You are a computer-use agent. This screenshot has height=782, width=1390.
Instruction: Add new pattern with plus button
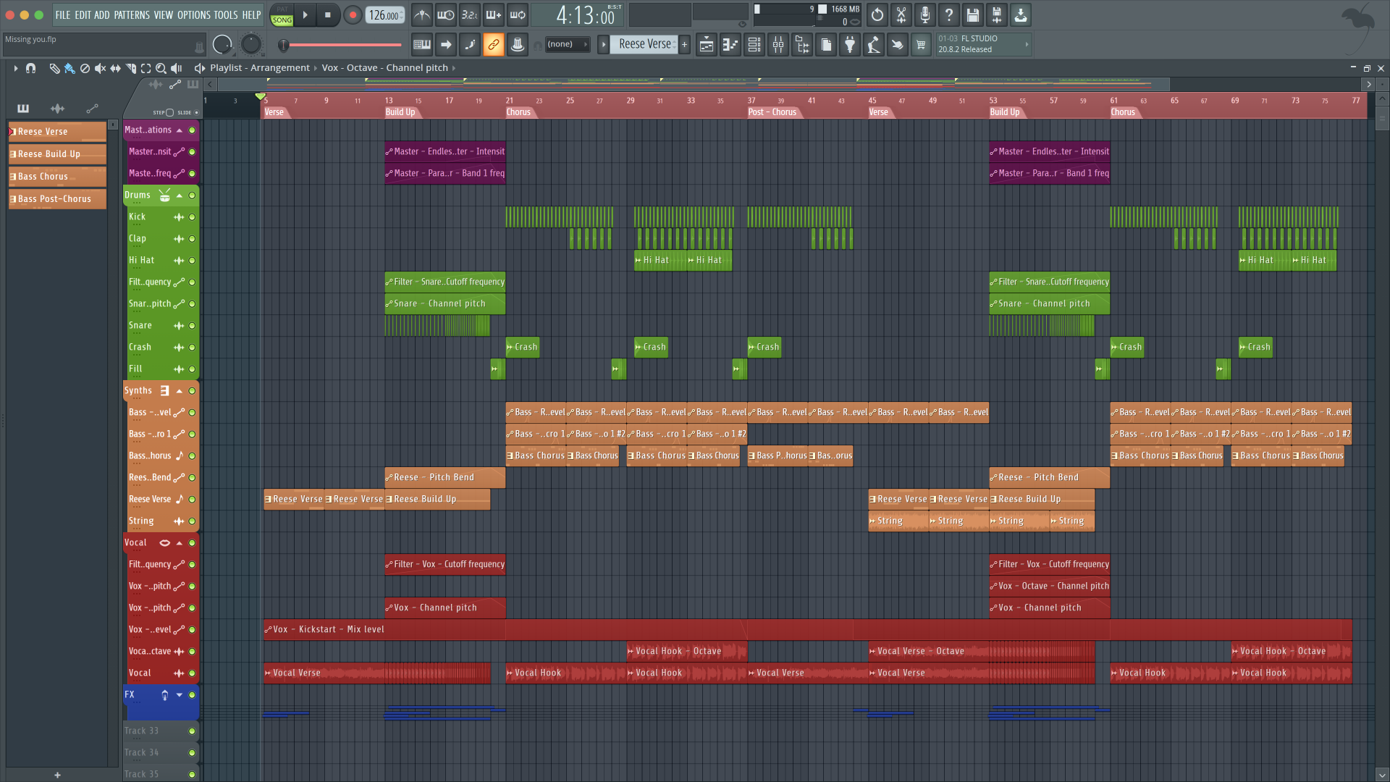tap(684, 44)
